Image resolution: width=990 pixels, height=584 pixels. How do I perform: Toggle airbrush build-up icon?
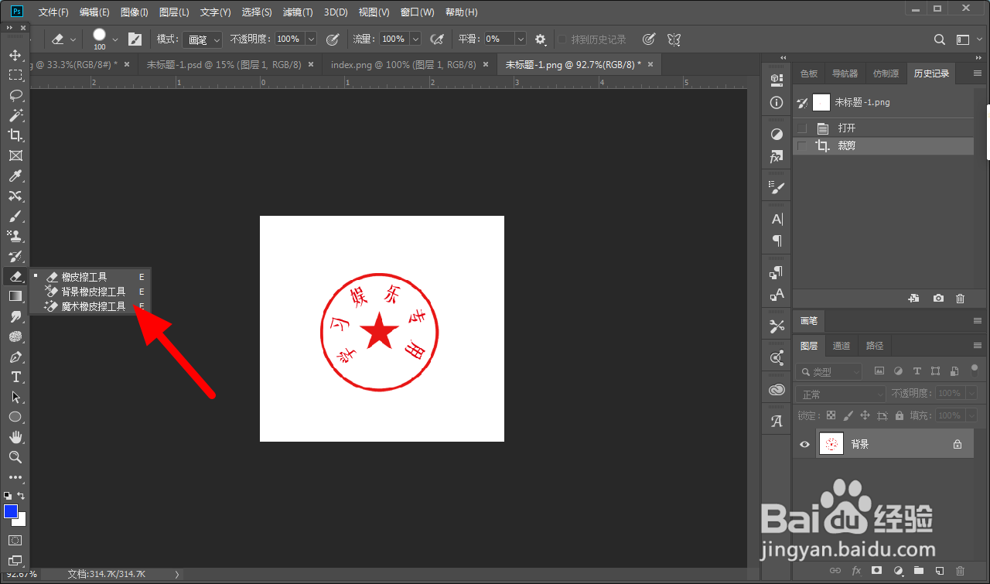(437, 39)
